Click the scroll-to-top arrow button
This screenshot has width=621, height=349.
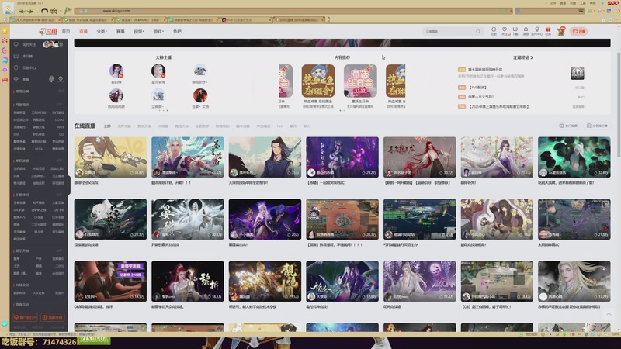pos(609,314)
